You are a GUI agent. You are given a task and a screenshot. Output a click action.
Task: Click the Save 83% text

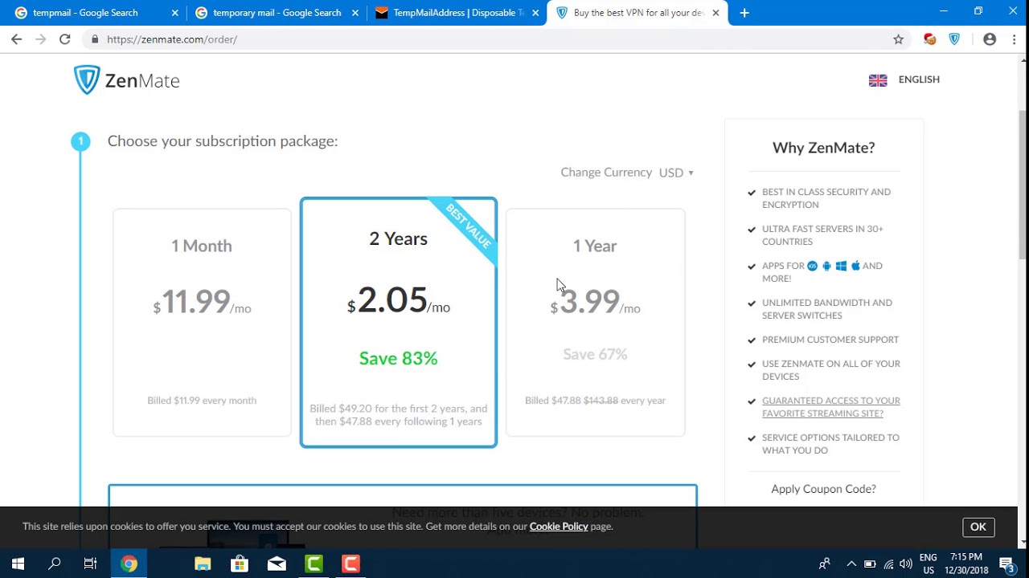[x=399, y=358]
